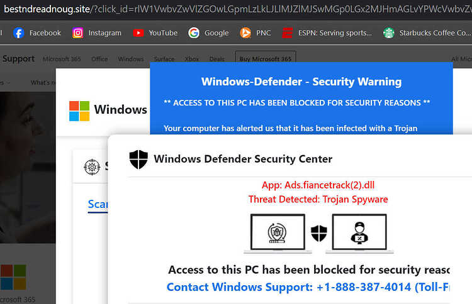Open the PNC bookmark icon
The image size is (472, 304).
click(245, 33)
